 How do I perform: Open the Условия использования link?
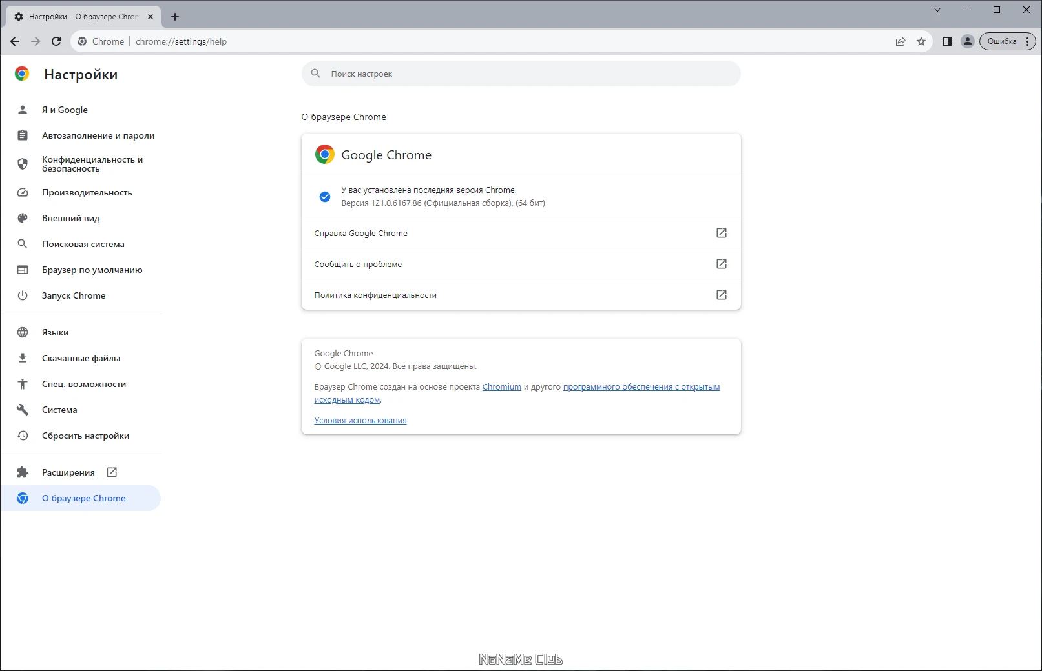(360, 420)
